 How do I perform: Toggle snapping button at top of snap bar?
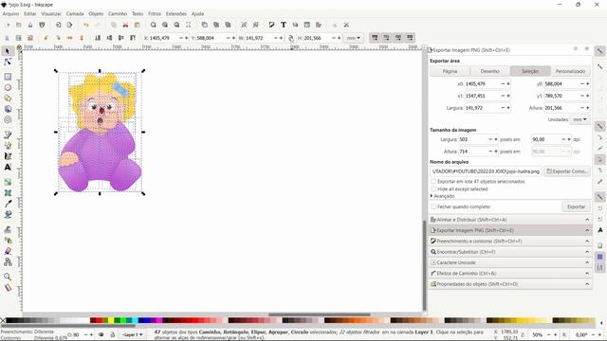[x=599, y=51]
